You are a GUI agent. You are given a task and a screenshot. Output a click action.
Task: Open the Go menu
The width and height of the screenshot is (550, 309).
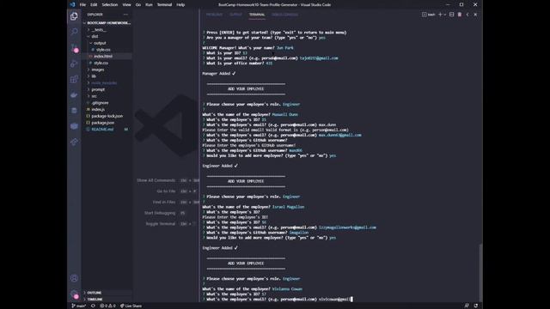tap(138, 5)
